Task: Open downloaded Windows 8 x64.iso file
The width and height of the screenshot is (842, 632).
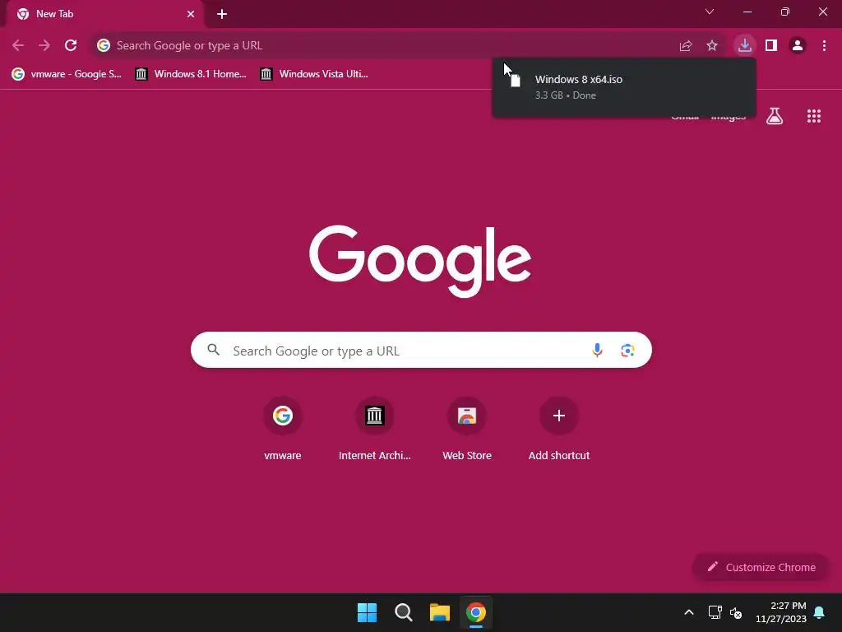Action: click(624, 87)
